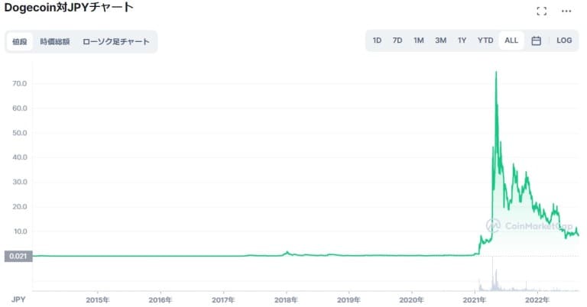Select the 1Y time range

(x=462, y=40)
